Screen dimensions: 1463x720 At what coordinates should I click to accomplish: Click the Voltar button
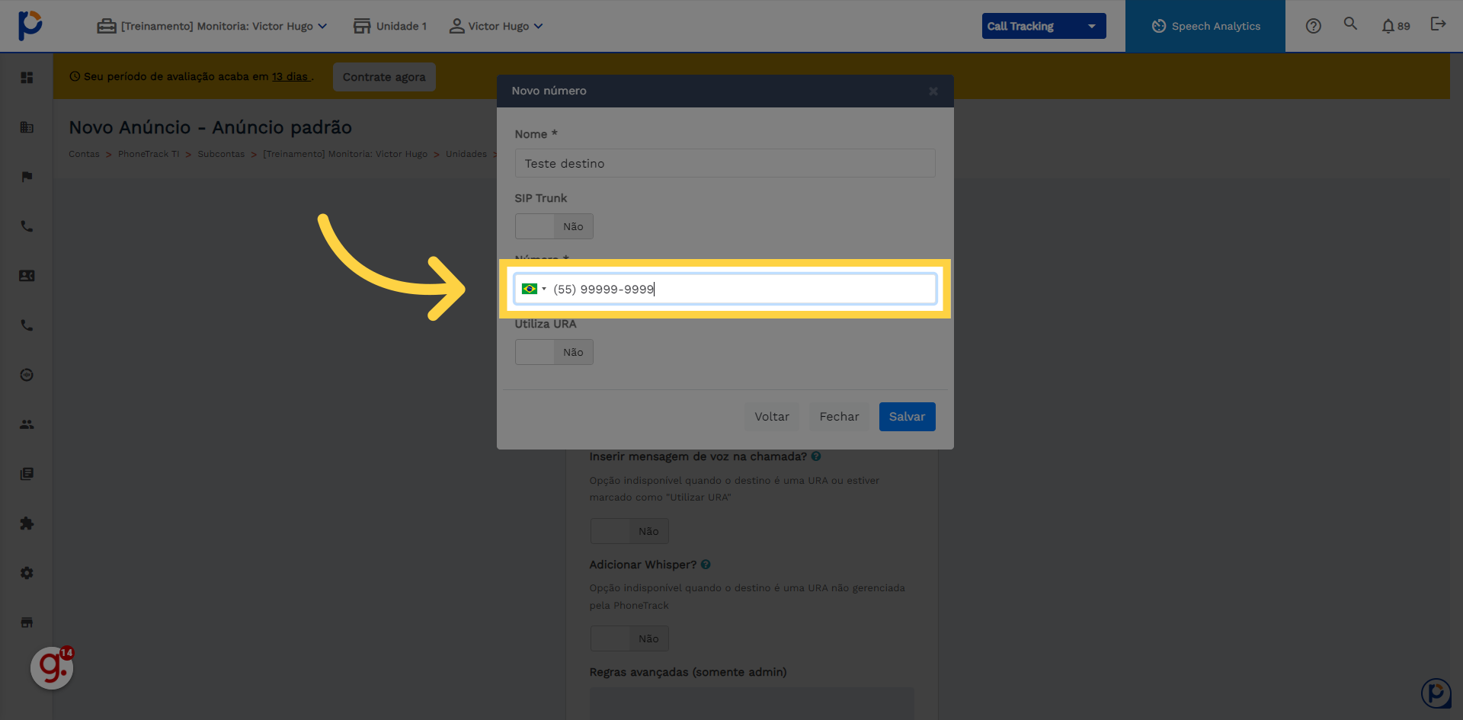(772, 417)
